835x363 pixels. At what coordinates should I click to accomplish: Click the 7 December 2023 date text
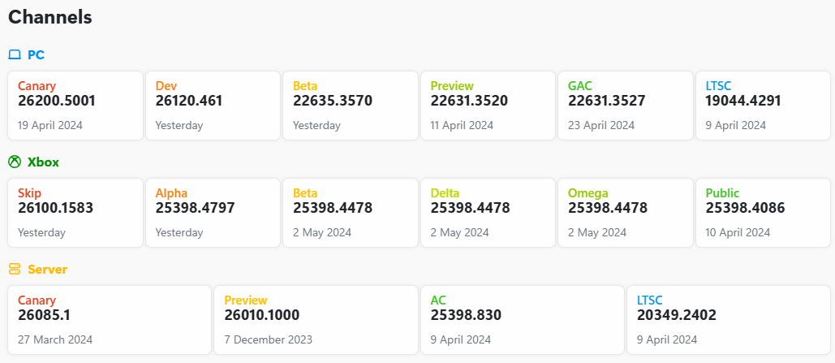point(269,339)
